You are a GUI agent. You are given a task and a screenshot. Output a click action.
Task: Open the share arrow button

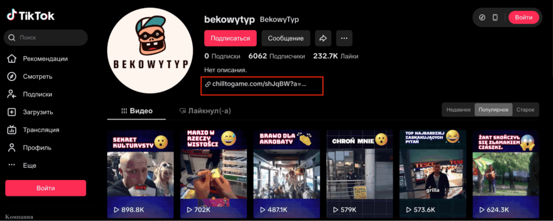tap(323, 38)
